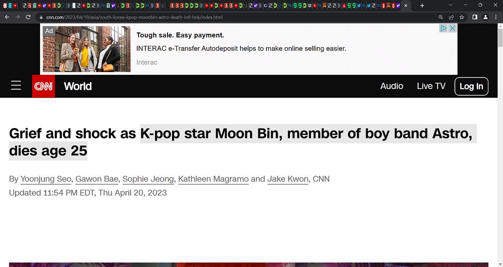Toggle the bookmark star for this page

click(x=462, y=17)
